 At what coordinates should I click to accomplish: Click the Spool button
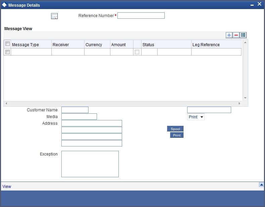coord(175,129)
